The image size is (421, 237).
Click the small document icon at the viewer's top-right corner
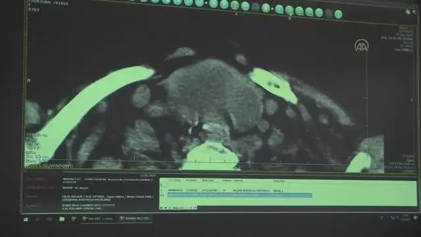coord(408,12)
